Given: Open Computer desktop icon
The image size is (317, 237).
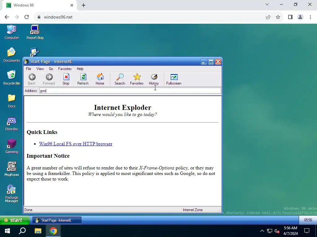Looking at the screenshot, I should point(12,32).
